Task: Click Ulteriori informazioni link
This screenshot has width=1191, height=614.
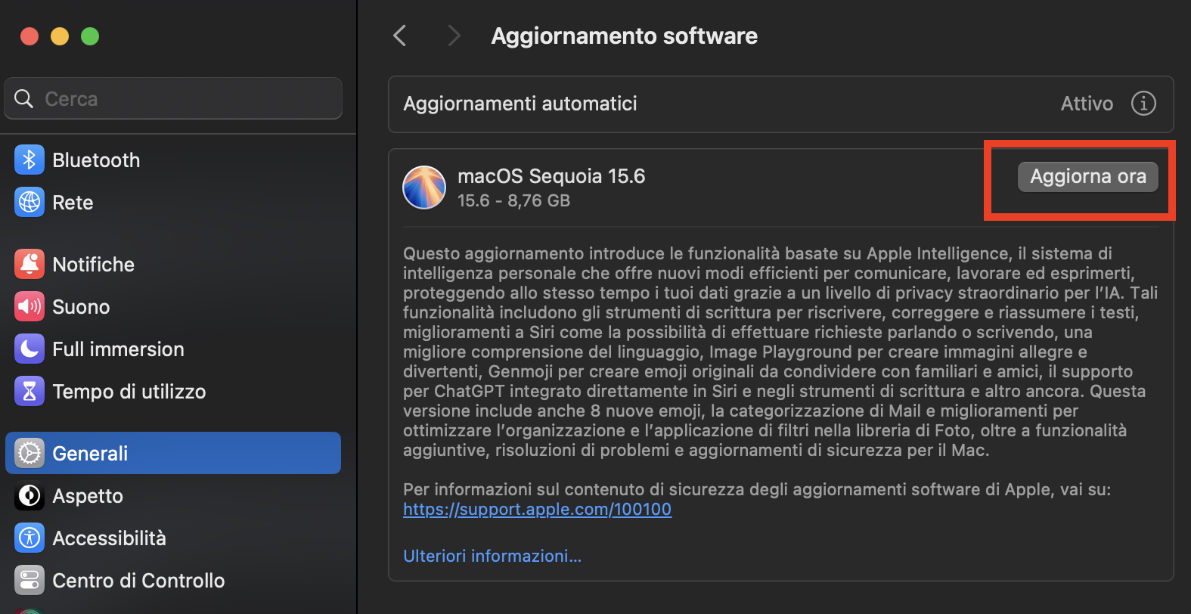Action: [492, 556]
